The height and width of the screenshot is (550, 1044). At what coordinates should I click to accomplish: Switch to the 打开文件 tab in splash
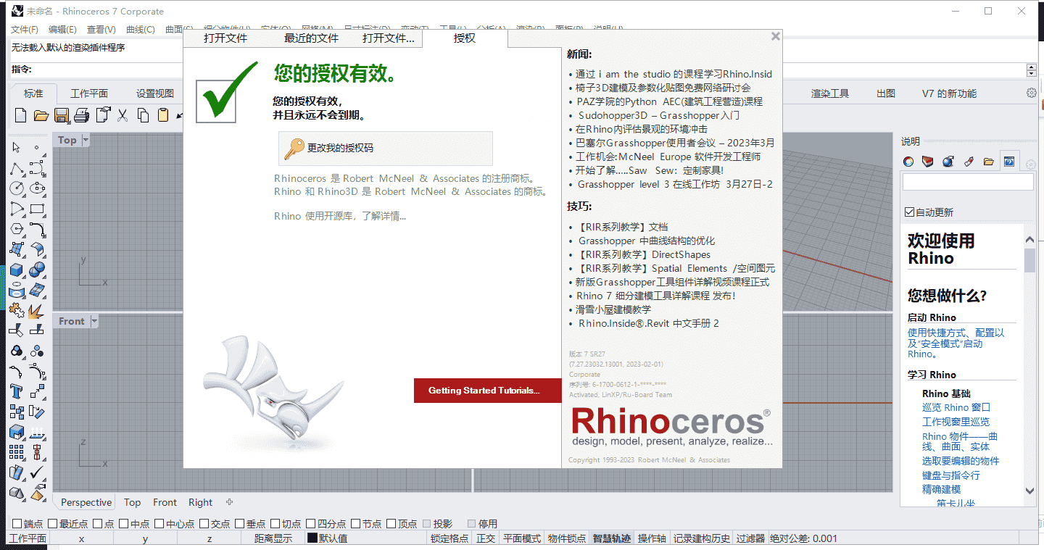225,38
